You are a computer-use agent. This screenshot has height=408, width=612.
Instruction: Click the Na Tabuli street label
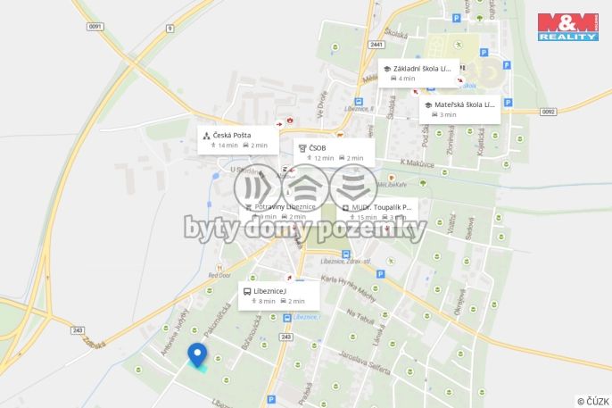point(360,317)
